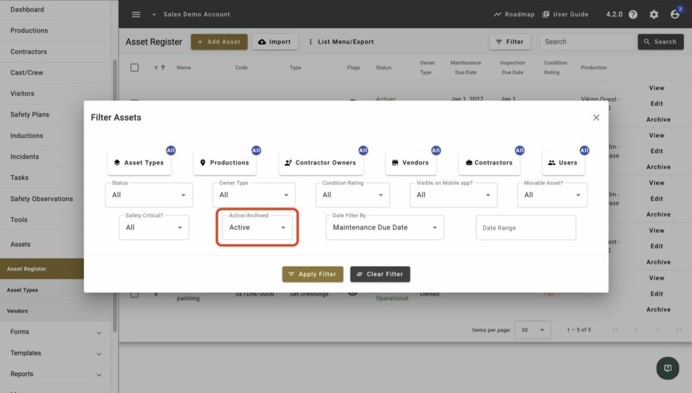Expand the Reports sidebar section
This screenshot has height=393, width=692.
tap(55, 374)
